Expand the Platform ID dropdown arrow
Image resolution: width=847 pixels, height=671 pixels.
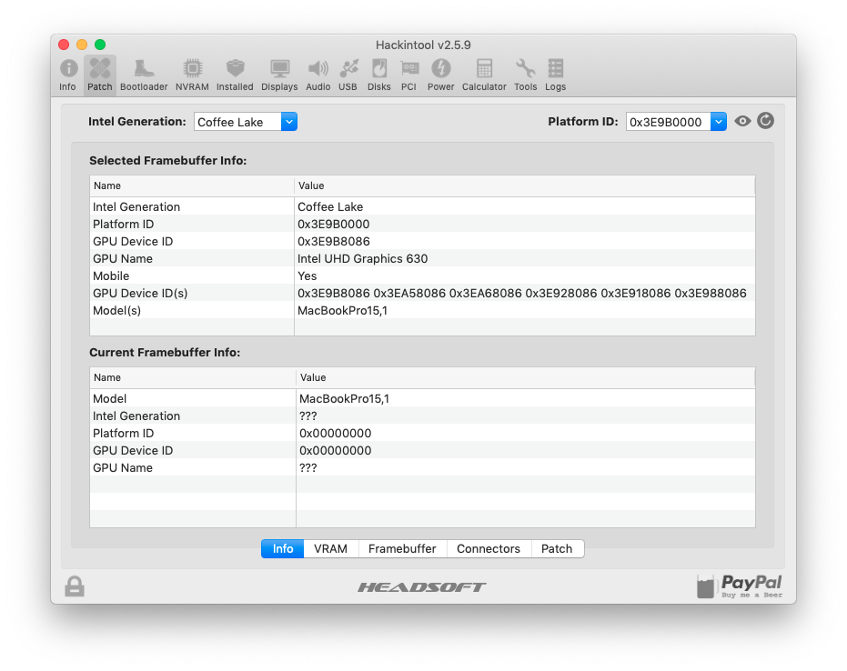[x=719, y=122]
